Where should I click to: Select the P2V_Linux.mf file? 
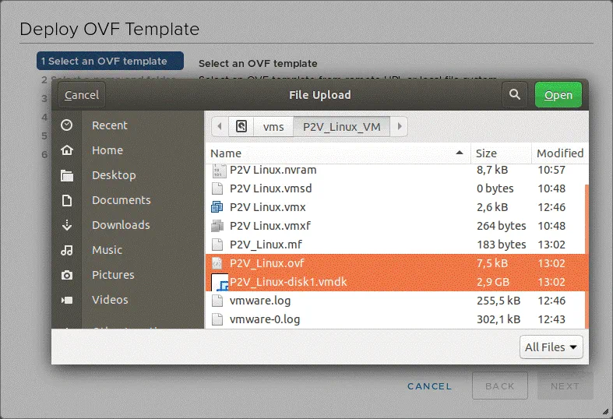266,244
